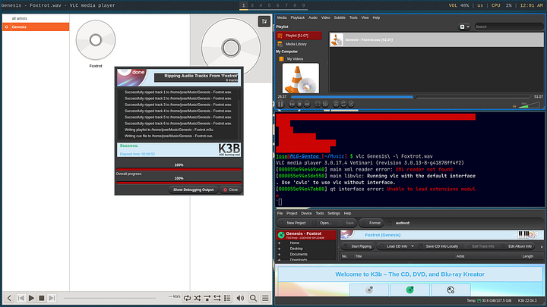
Task: Expand the Desktop folder in K3b tree
Action: [279, 249]
